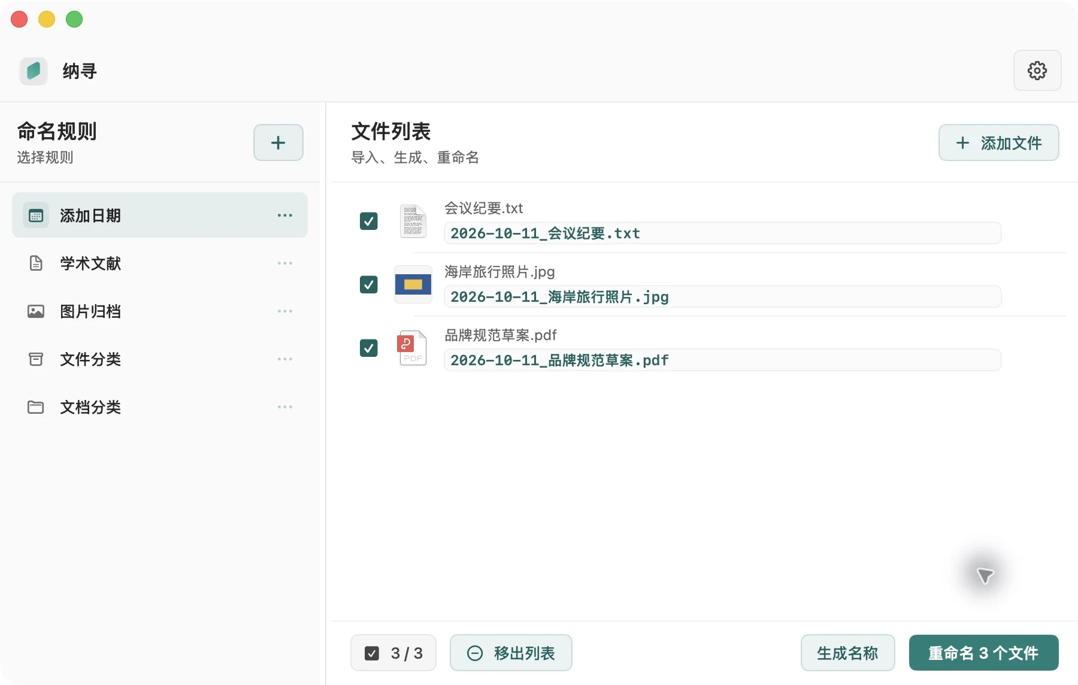
Task: Select the 文件分类 naming rule
Action: pyautogui.click(x=160, y=359)
